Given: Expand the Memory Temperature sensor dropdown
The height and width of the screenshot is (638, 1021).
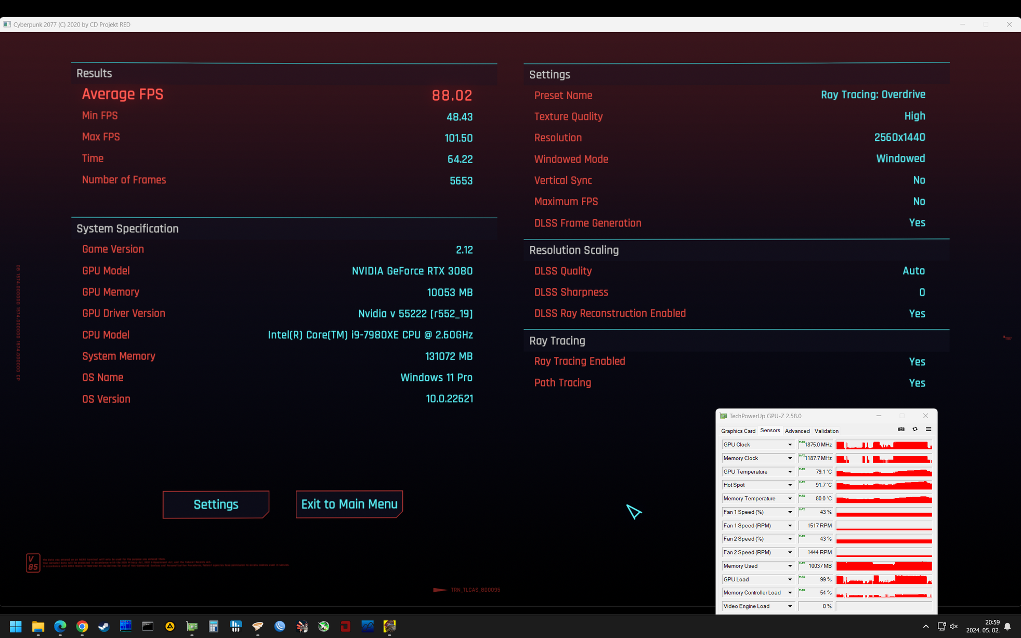Looking at the screenshot, I should point(790,498).
